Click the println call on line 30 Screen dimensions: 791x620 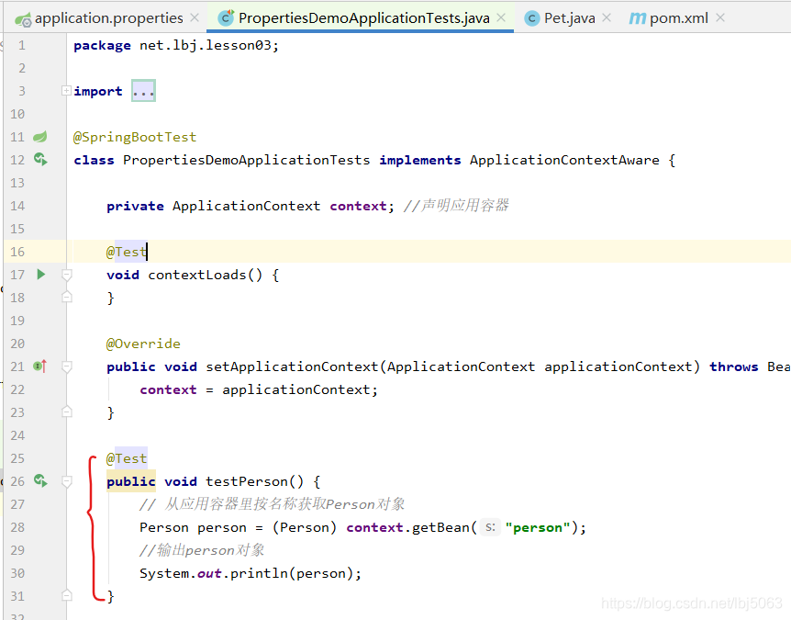260,573
